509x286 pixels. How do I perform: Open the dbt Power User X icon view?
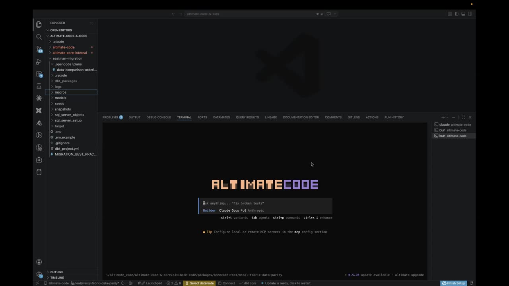(x=39, y=110)
